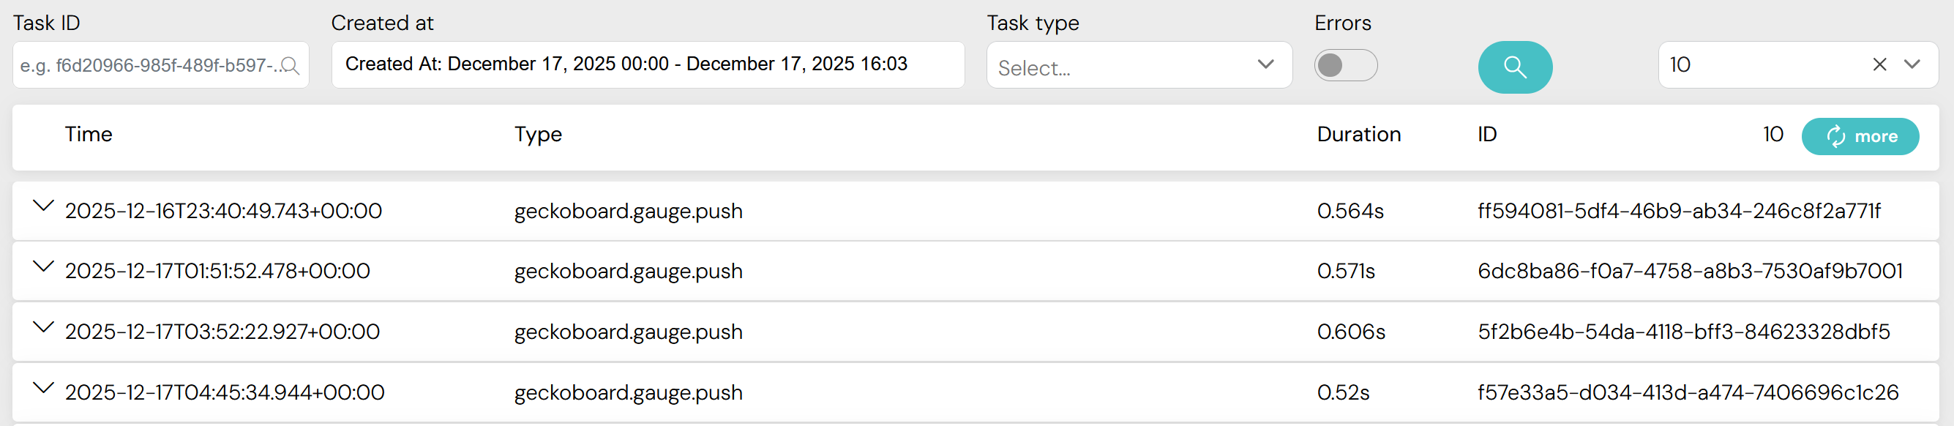Screen dimensions: 1954x426
Task: Expand the 01:51:52.478 task row
Action: (x=44, y=266)
